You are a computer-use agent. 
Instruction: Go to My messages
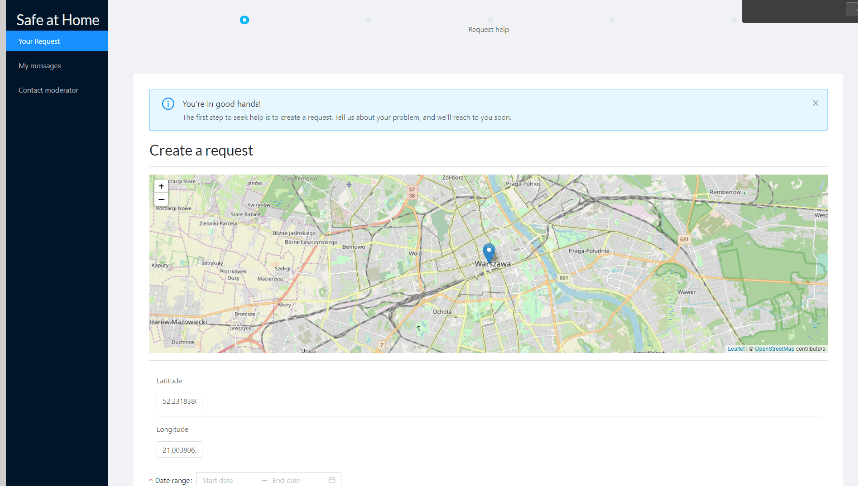point(40,66)
